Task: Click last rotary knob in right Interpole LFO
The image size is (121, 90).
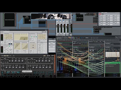Action: click(x=50, y=67)
